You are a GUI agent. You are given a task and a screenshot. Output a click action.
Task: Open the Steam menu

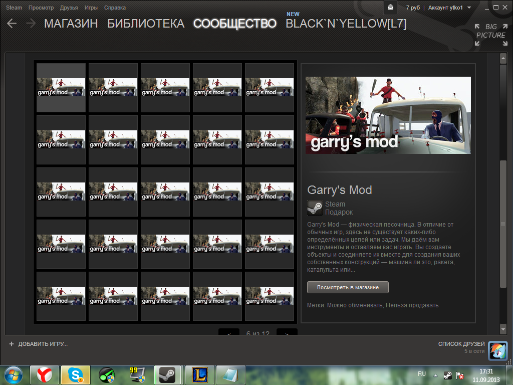pos(14,8)
